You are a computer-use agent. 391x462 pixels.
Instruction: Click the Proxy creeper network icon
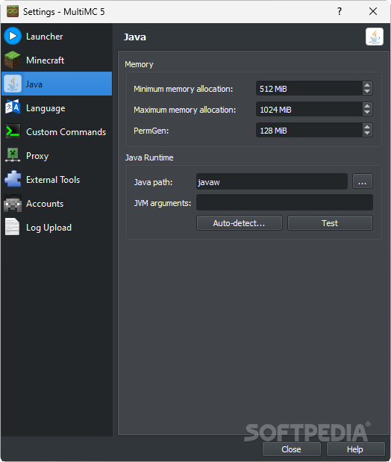click(x=13, y=155)
